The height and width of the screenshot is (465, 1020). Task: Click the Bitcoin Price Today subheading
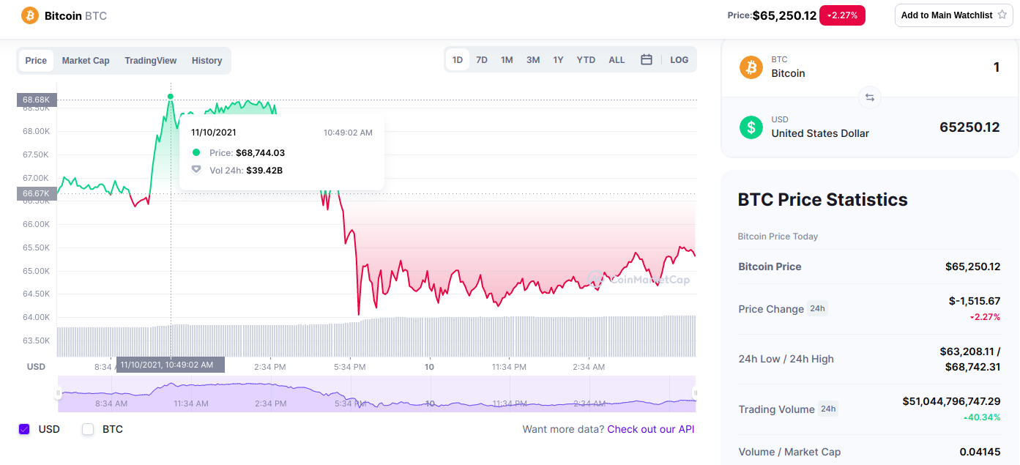point(778,237)
